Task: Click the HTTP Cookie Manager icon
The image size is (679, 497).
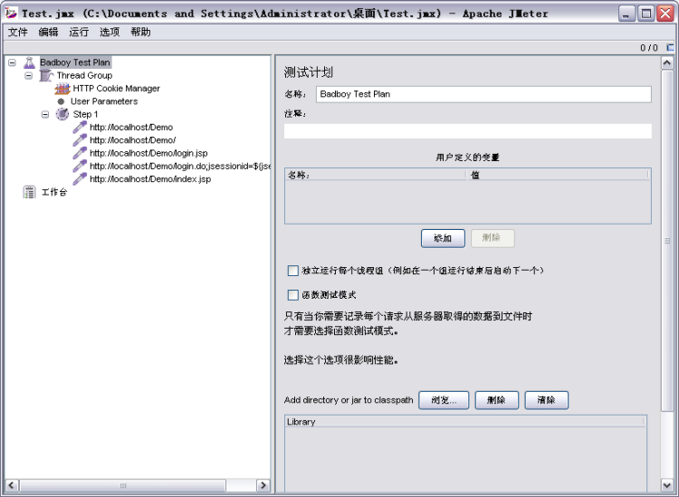Action: (x=62, y=89)
